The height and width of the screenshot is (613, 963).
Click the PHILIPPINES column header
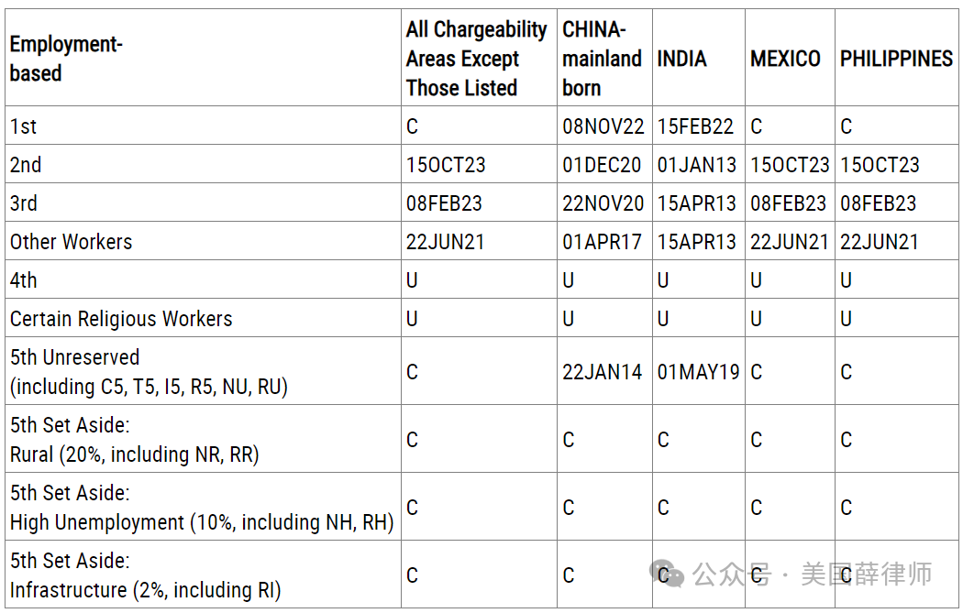(896, 59)
